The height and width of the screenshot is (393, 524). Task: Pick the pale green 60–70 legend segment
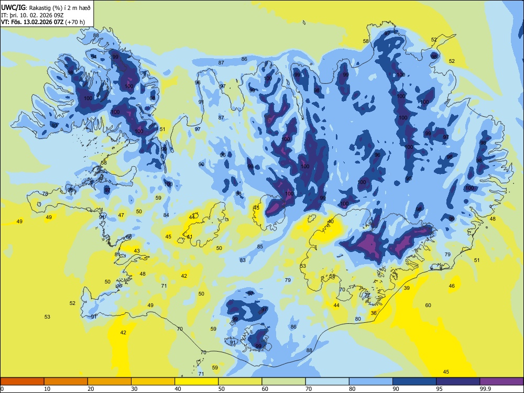pos(283,381)
